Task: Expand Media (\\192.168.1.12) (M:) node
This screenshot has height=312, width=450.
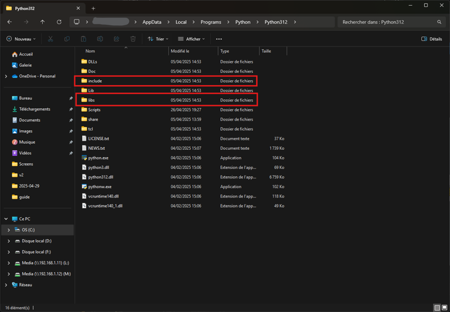Action: tap(8, 274)
